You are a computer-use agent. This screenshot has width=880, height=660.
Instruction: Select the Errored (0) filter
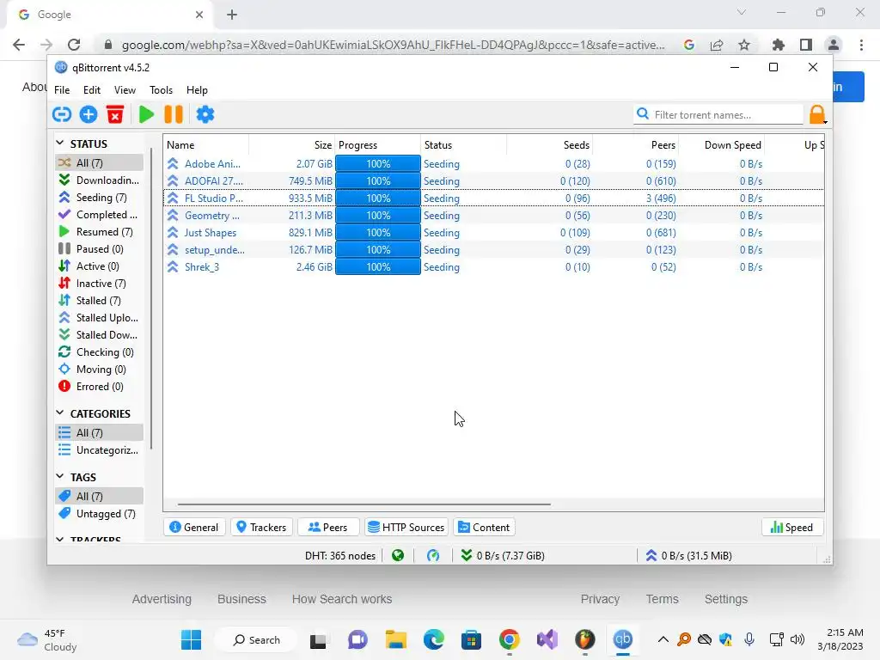99,387
